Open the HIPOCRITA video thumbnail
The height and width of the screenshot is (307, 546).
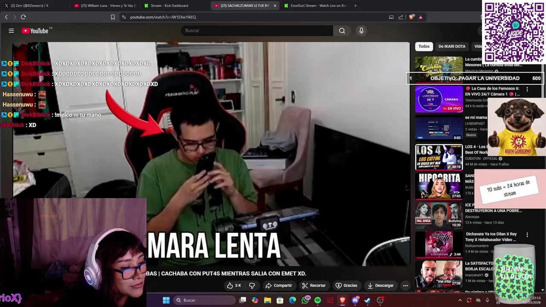click(439, 186)
